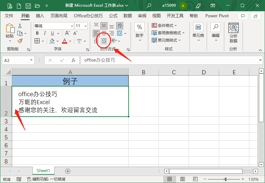Toggle Wrap Text button

coord(120,26)
